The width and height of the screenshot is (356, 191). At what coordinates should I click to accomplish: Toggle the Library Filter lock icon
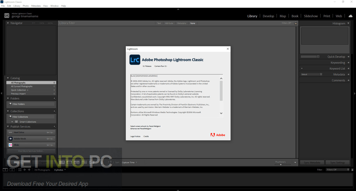point(296,23)
